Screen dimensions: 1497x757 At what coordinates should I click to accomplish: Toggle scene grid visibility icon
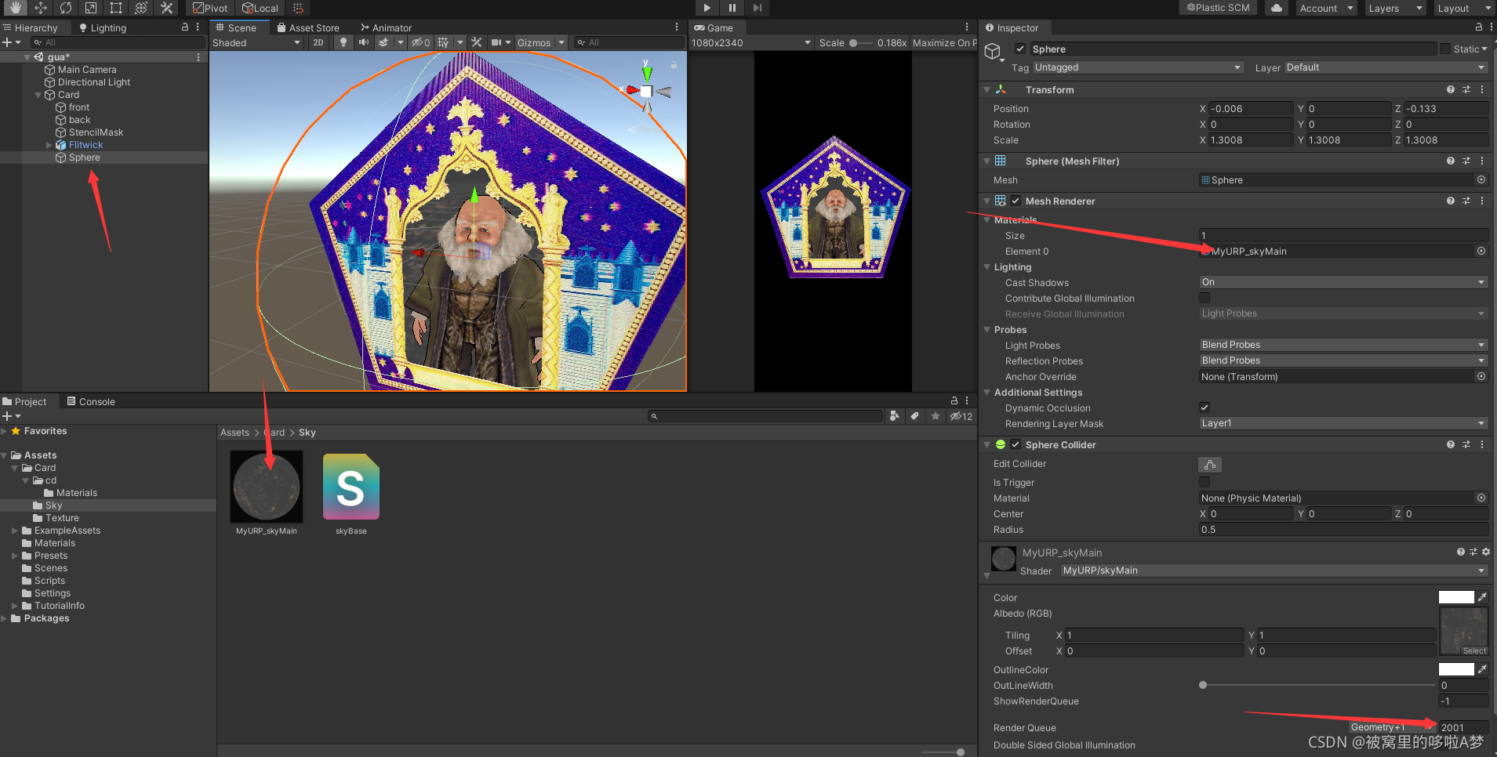[x=444, y=42]
